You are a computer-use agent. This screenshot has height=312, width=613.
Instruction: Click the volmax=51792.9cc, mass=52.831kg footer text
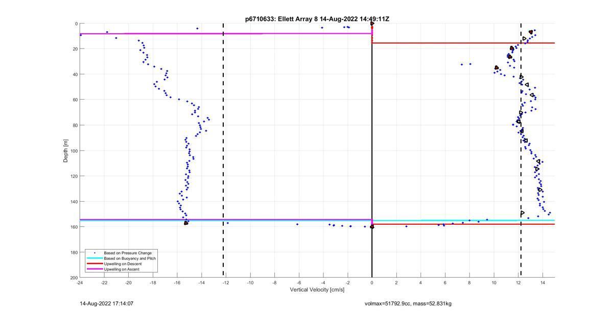(x=408, y=304)
